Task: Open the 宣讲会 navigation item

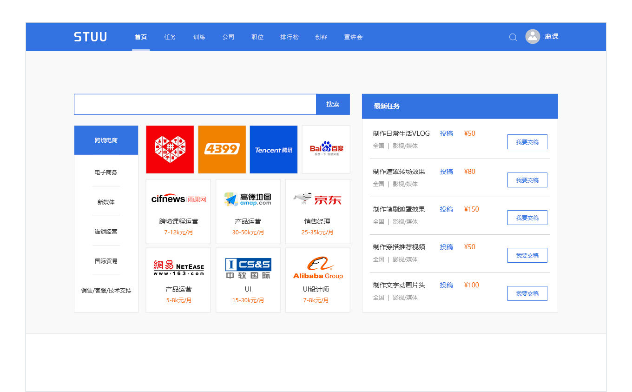Action: click(353, 37)
